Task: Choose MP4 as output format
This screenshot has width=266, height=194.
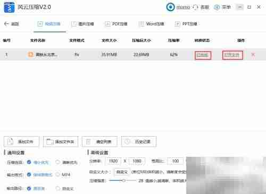Action: coord(57,174)
